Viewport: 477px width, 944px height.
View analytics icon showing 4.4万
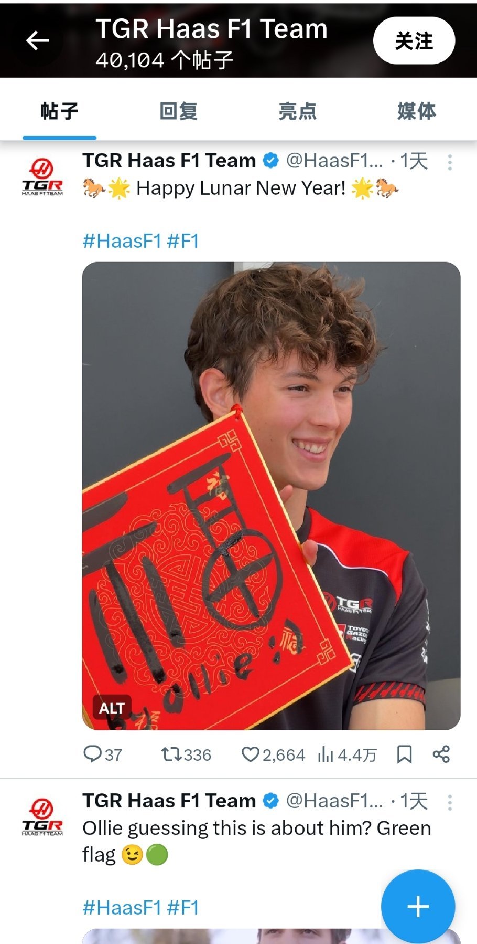[347, 754]
